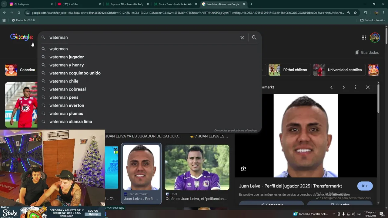Bookmark this page with star icon
The height and width of the screenshot is (218, 388).
[x=355, y=13]
